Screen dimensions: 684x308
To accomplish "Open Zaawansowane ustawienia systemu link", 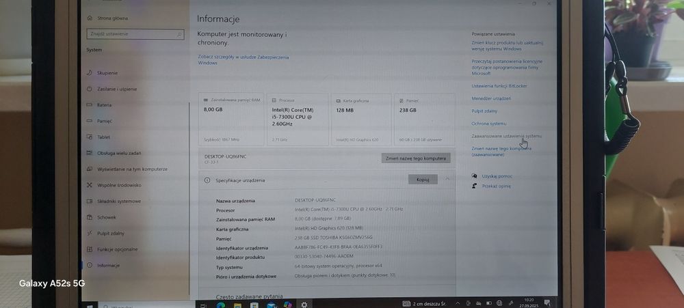I will click(506, 136).
